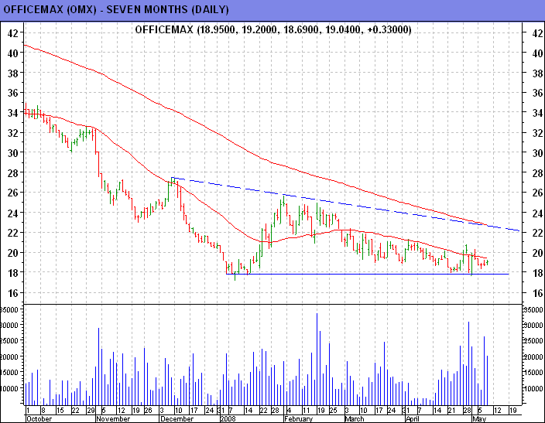Select the November label on the time axis
Screen dimensions: 545x423
click(113, 418)
